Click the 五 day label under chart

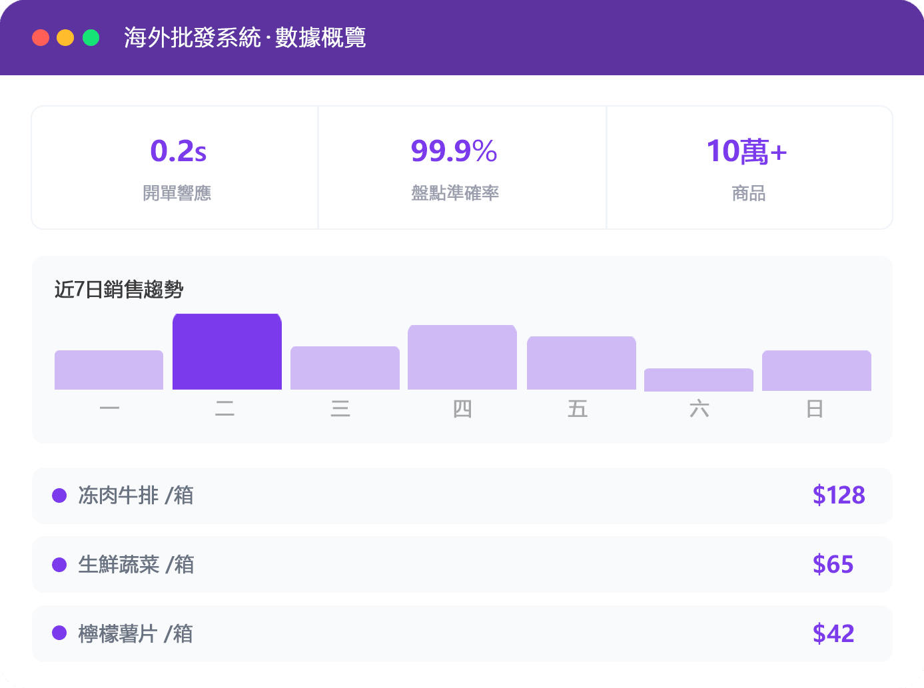click(x=578, y=408)
